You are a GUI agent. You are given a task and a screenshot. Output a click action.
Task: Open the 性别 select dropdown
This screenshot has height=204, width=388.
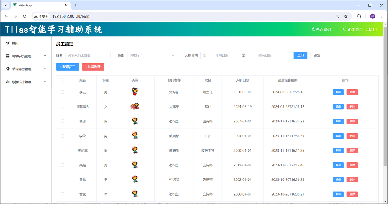coord(152,55)
